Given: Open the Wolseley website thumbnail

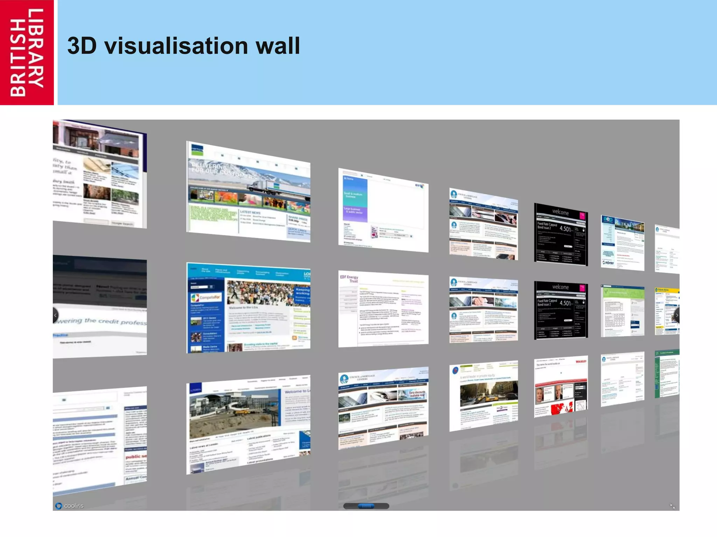Looking at the screenshot, I should tap(561, 387).
